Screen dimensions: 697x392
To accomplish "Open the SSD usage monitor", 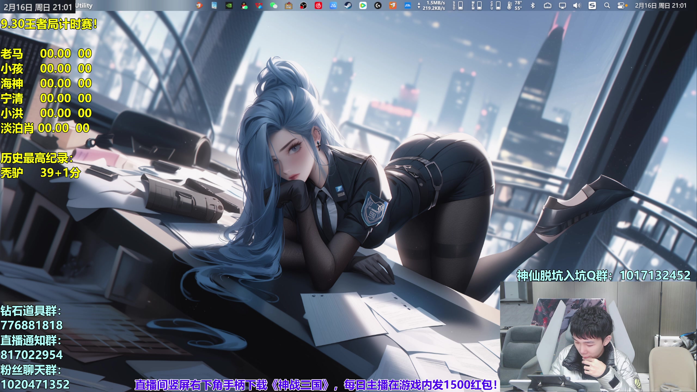I will (458, 5).
